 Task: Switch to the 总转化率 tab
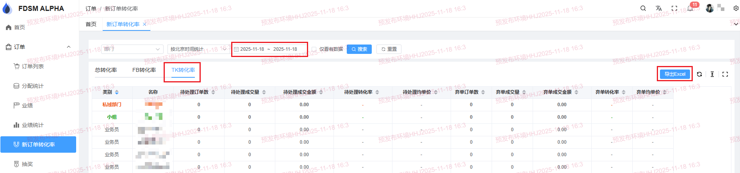click(106, 70)
